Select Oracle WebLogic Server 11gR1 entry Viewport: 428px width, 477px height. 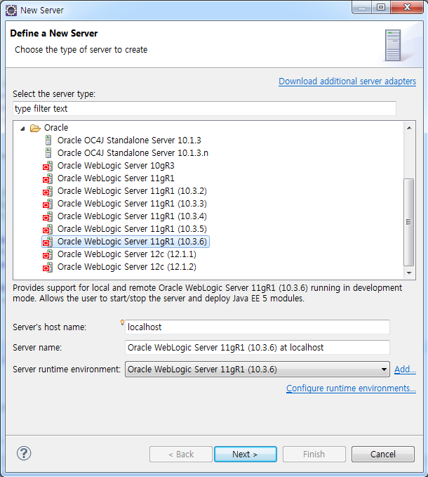(116, 178)
